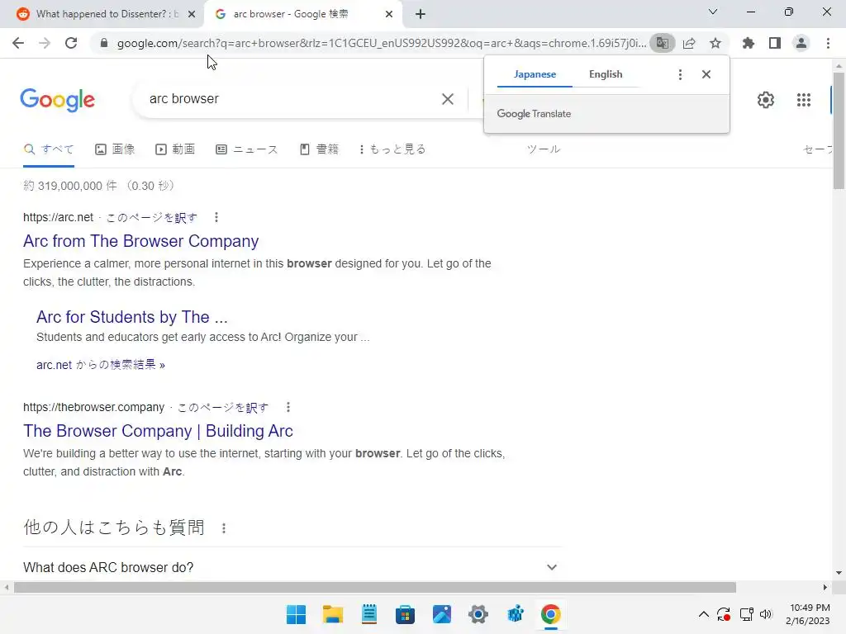Open the Chrome side panel
This screenshot has width=846, height=634.
775,43
